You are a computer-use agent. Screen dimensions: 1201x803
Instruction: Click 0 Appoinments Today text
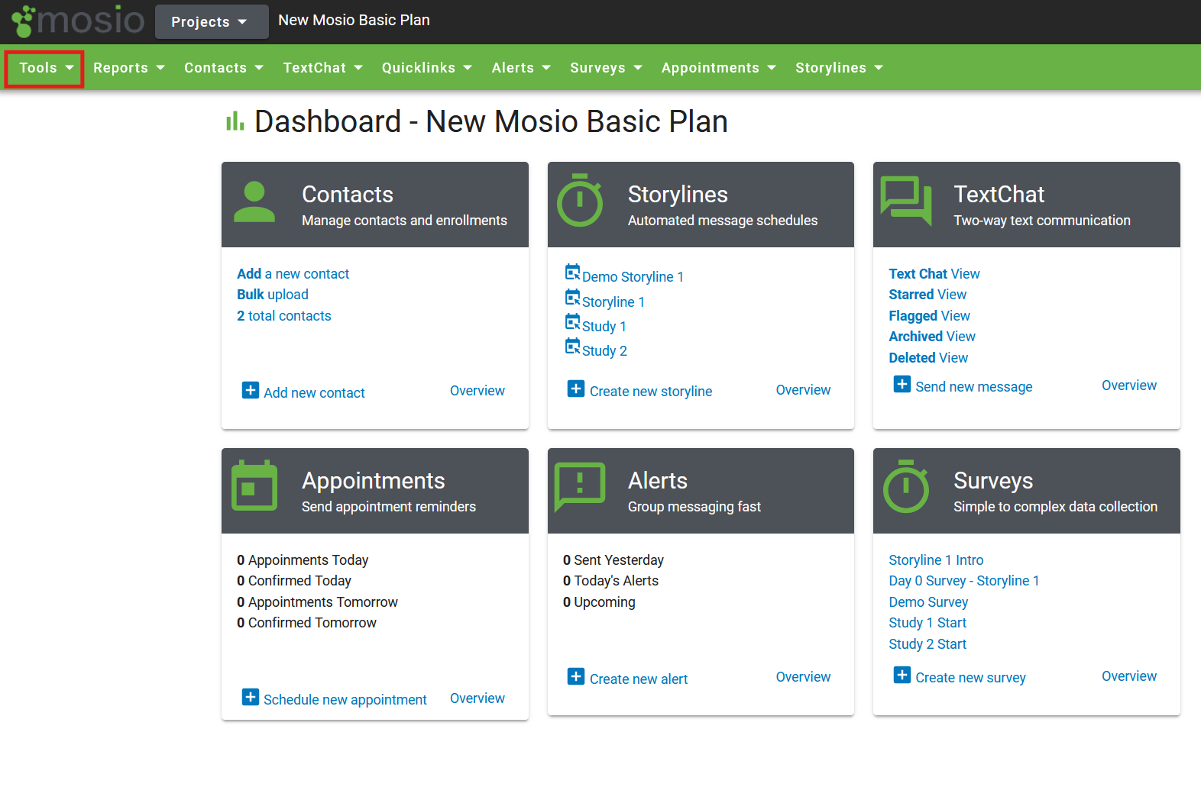point(303,560)
